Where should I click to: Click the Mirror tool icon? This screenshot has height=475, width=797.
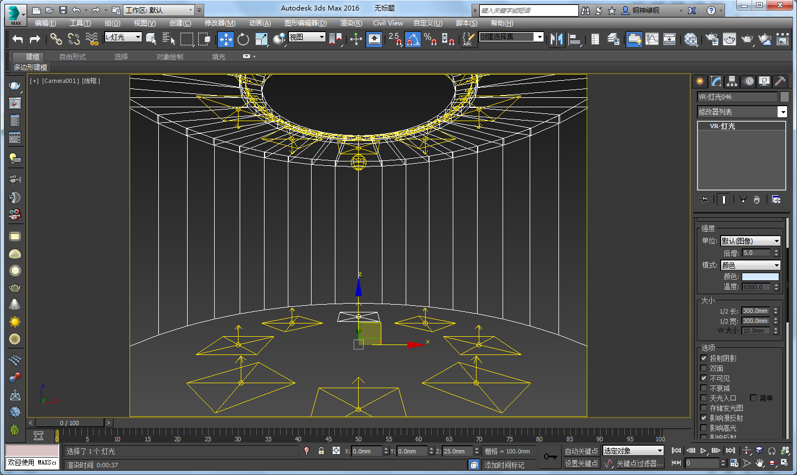[x=556, y=39]
